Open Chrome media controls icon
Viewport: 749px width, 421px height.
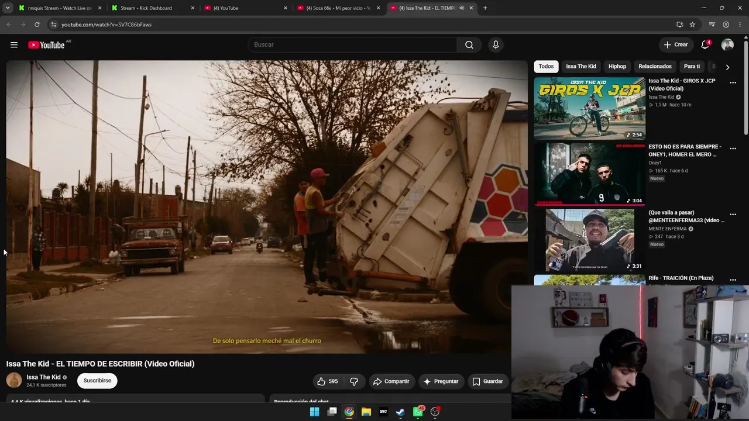point(712,25)
